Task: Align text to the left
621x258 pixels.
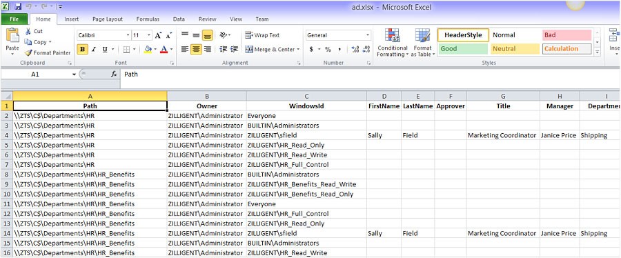Action: [x=185, y=50]
